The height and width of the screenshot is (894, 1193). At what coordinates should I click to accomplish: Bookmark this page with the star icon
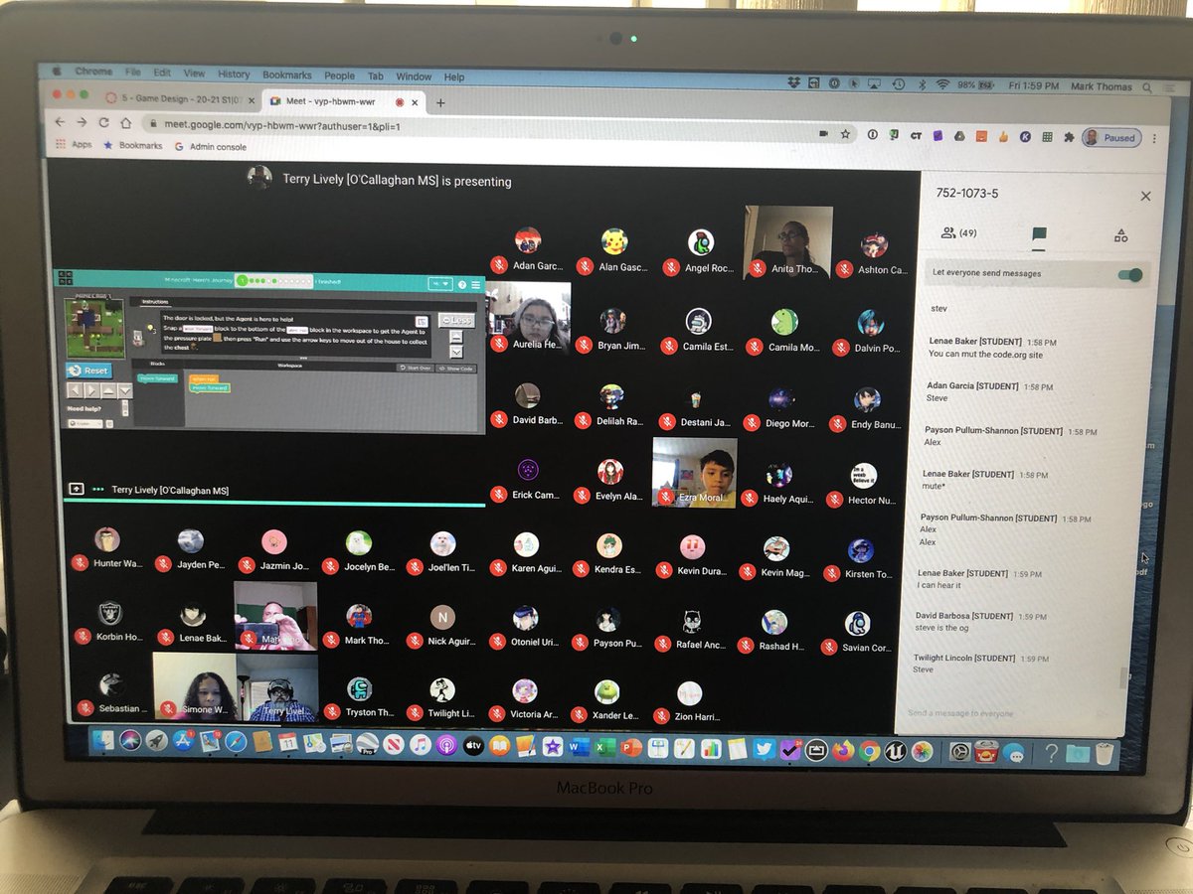(846, 133)
